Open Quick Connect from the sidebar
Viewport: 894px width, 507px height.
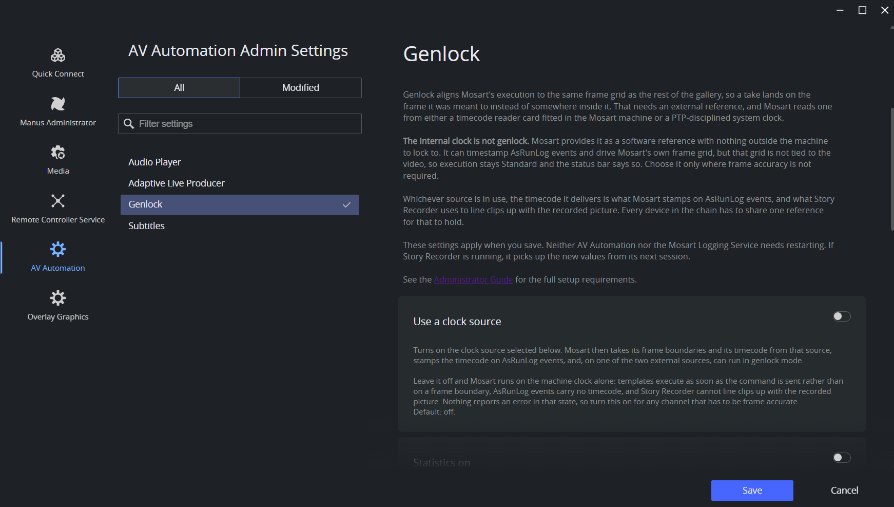click(58, 63)
